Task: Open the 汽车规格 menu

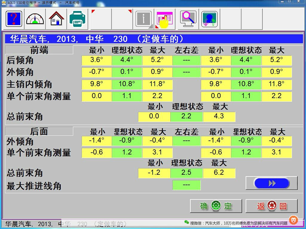Action: point(72,2)
